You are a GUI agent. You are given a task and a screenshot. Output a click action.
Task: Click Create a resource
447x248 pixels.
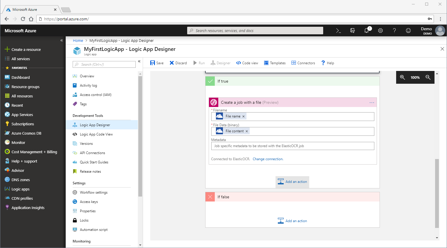tap(23, 49)
